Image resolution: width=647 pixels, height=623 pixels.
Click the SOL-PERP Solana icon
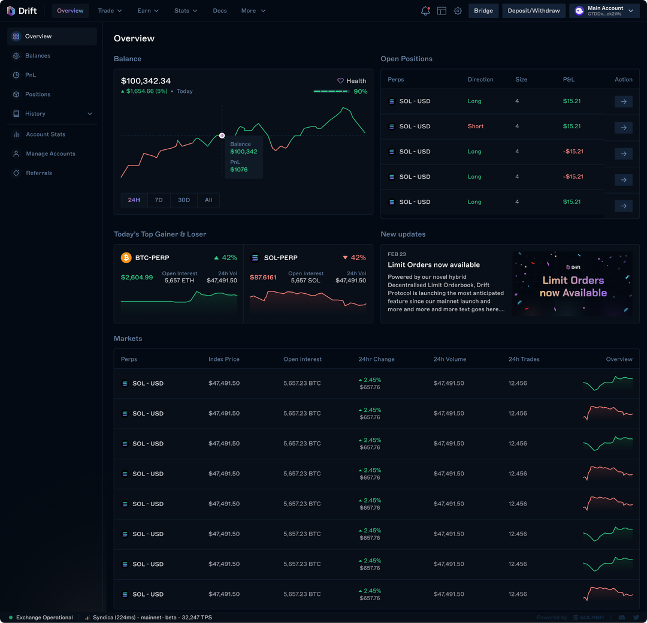(255, 258)
